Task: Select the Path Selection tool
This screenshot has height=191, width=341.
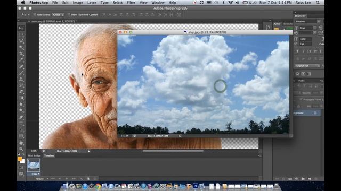Action: pos(21,130)
